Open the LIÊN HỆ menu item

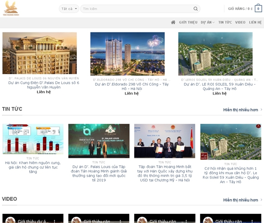pos(255,22)
